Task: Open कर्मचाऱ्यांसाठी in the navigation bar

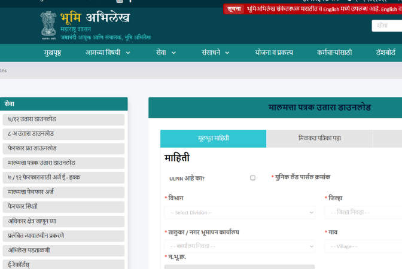Action: coord(334,53)
